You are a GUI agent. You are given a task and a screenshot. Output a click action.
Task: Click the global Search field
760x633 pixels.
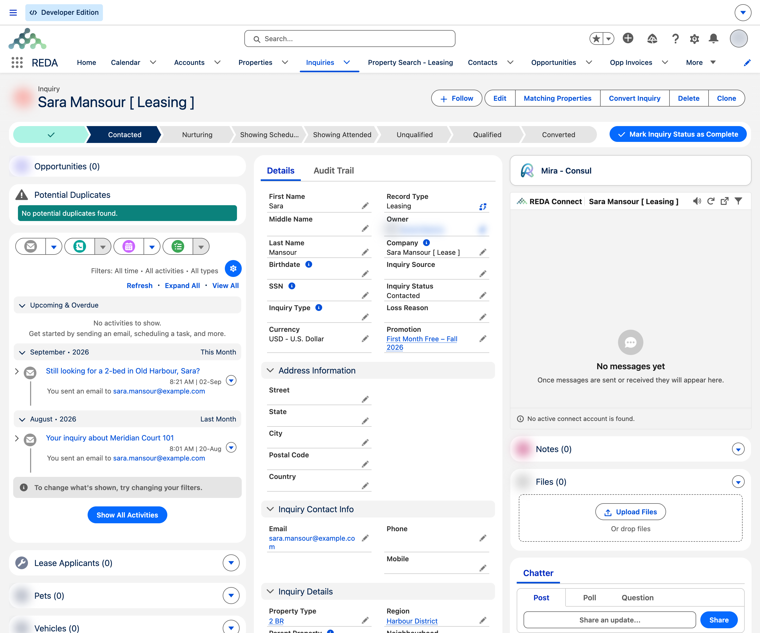click(350, 39)
